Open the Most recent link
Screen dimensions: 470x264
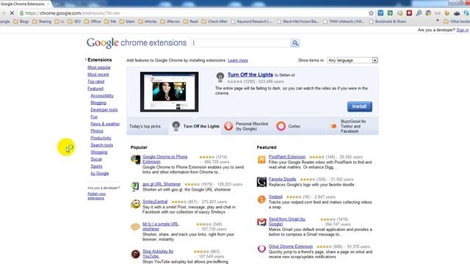point(98,75)
